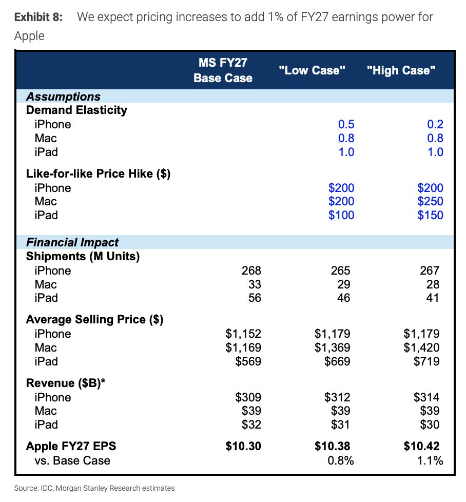Select base case iPhone shipments 268
Image resolution: width=466 pixels, height=502 pixels.
click(251, 271)
